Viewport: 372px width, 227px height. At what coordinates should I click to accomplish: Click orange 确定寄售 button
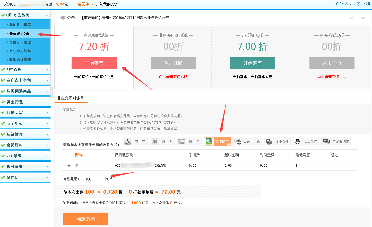85,219
